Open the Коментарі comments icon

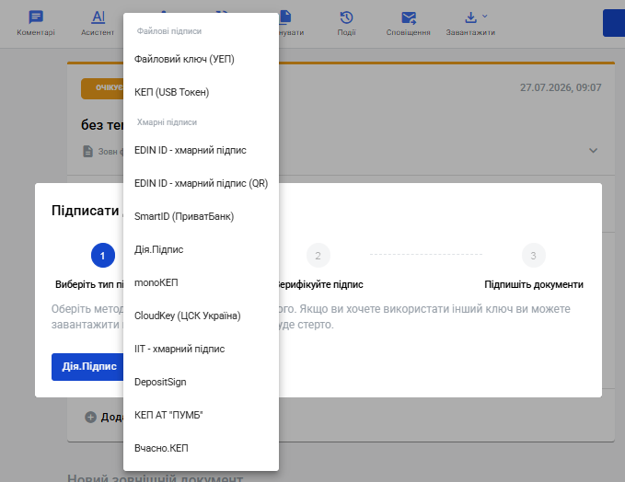point(36,17)
